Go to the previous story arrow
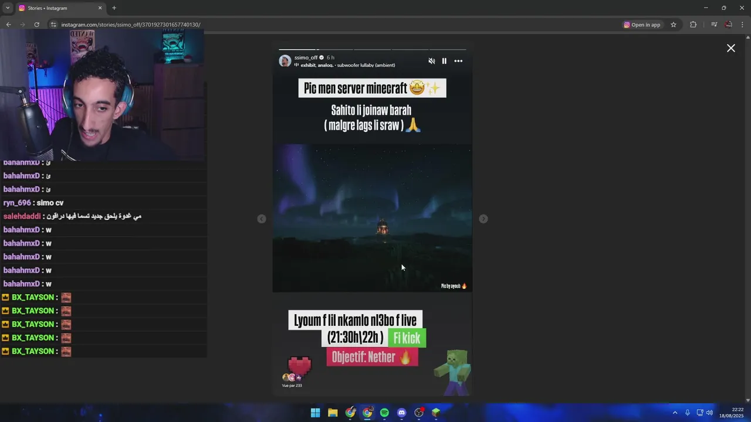 click(x=262, y=219)
